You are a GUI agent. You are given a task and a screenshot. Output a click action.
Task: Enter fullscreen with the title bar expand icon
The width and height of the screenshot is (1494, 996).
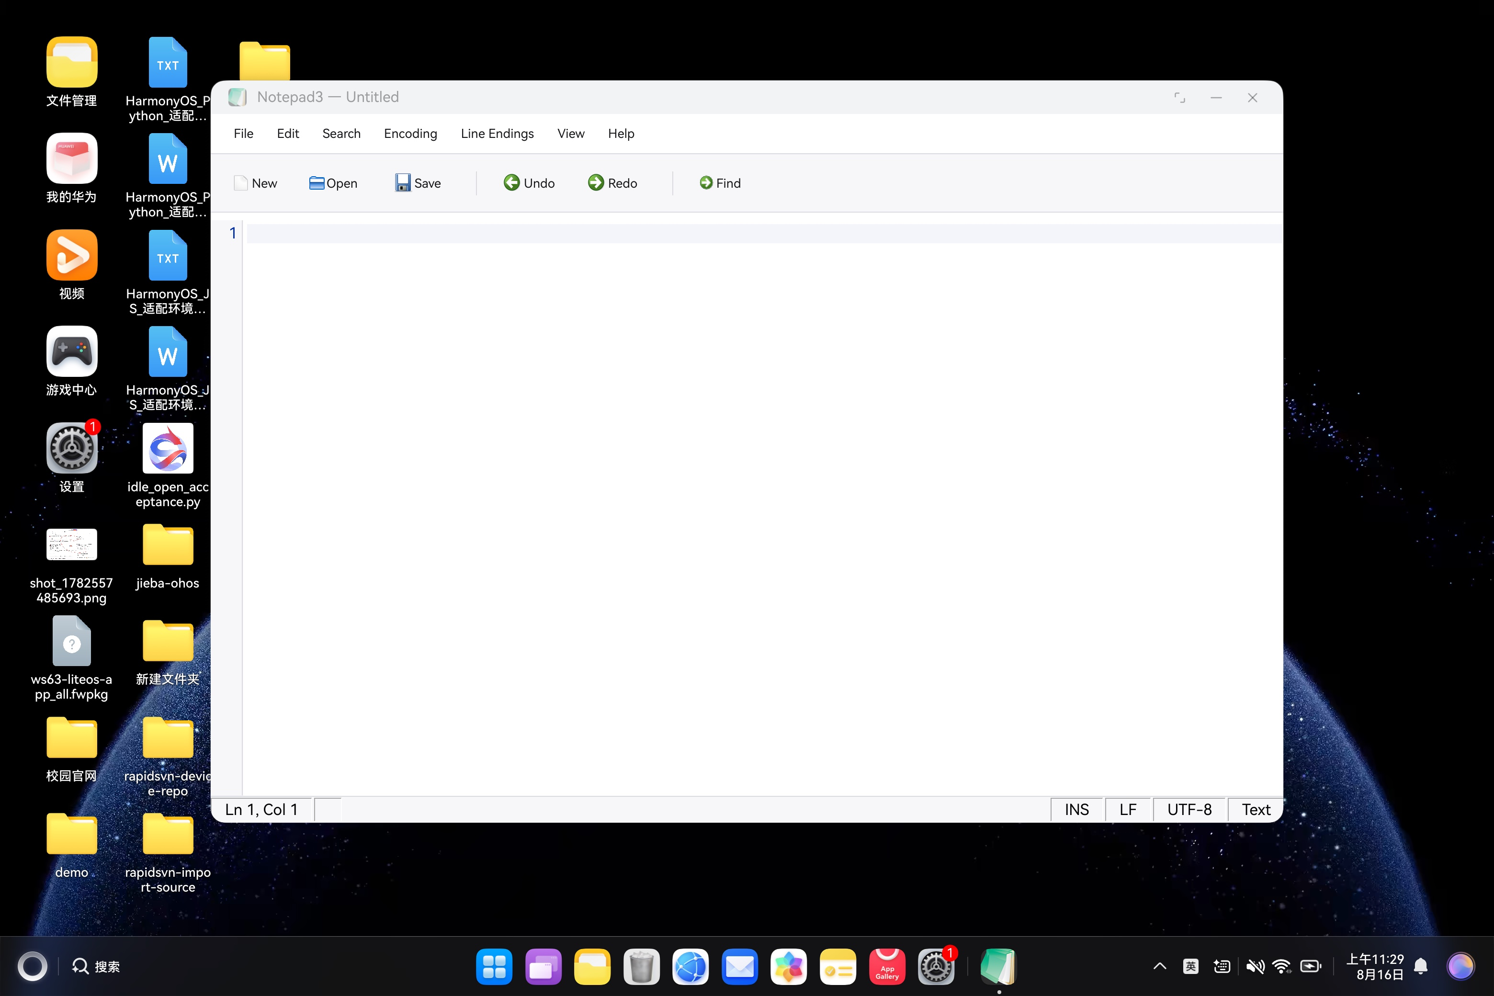[x=1179, y=97]
